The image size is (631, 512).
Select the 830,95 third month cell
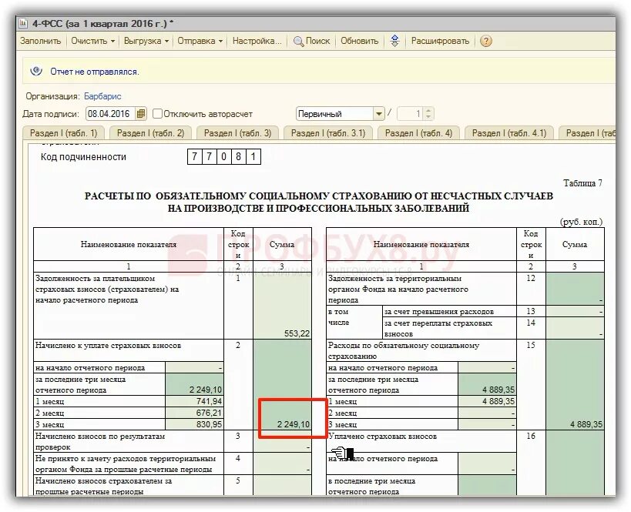194,424
